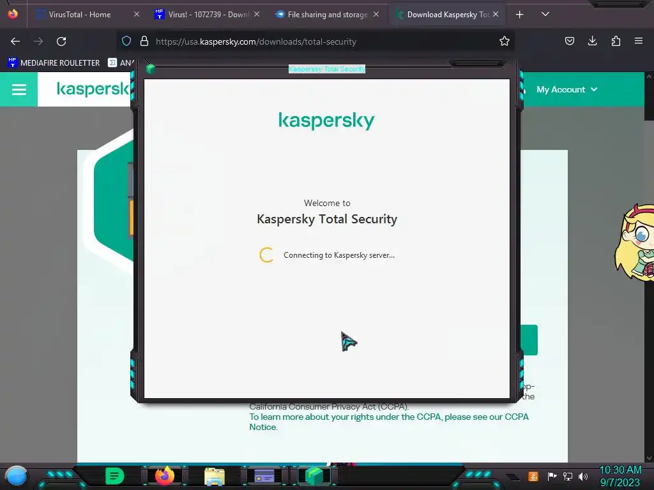654x490 pixels.
Task: Click the installer window green cube icon
Action: [x=151, y=69]
